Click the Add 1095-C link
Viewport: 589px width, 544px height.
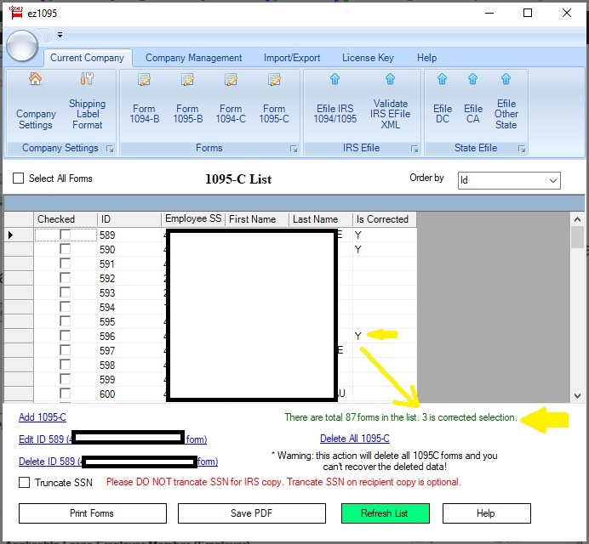[x=43, y=417]
